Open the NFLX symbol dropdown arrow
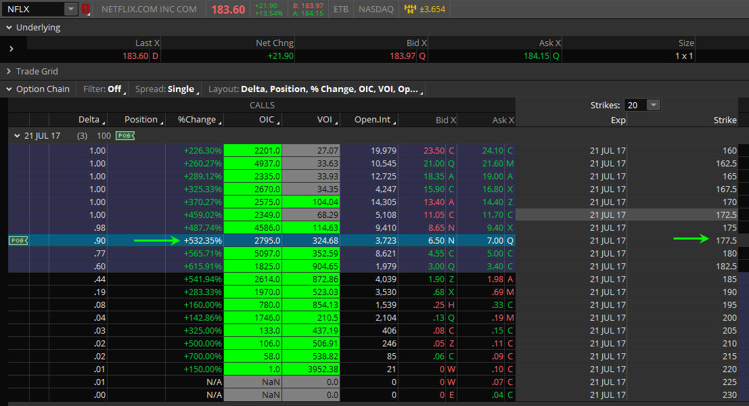This screenshot has width=749, height=406. (x=71, y=9)
